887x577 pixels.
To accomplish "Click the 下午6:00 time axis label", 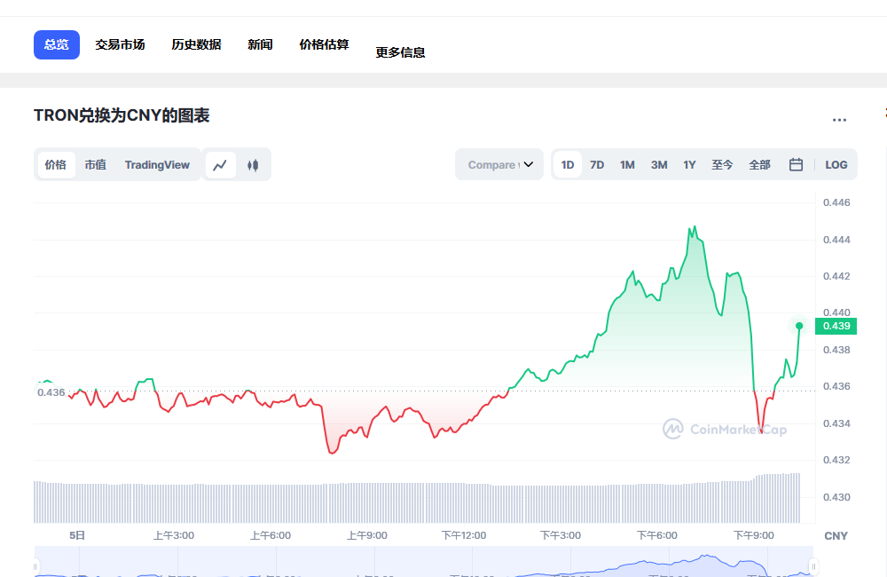I will point(657,535).
